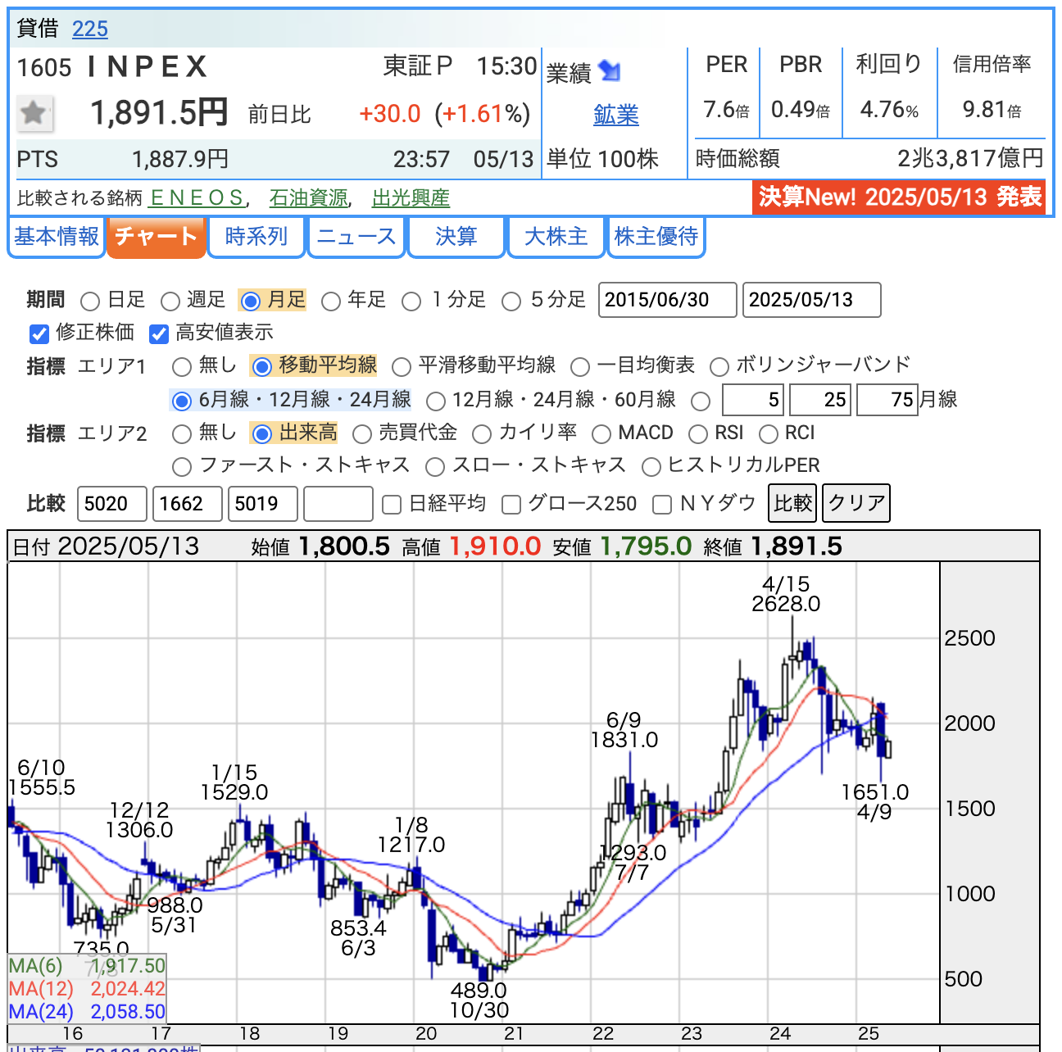Select スロー・ストキャス indicator radio

click(x=435, y=467)
